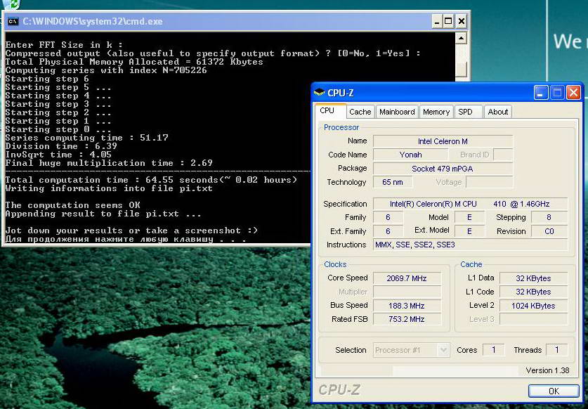The image size is (588, 409).
Task: Close the CPU-Z window
Action: 573,93
